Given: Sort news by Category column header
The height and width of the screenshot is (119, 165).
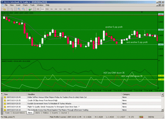Looking at the screenshot, I should pyautogui.click(x=141, y=94).
